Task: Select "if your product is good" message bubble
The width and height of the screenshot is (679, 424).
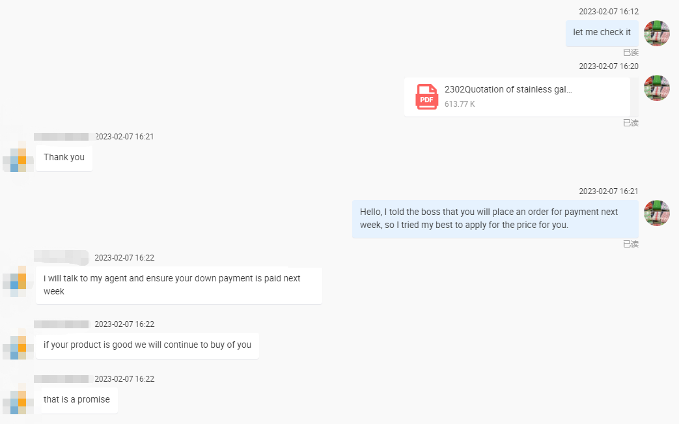Action: (x=147, y=345)
